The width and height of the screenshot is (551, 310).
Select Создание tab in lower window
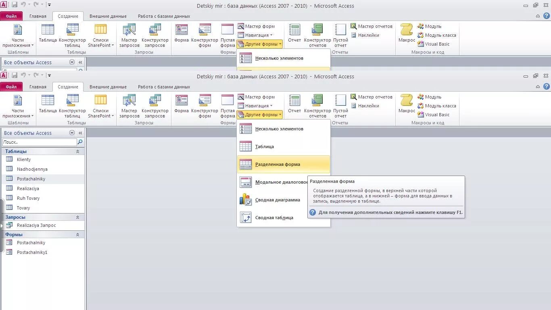click(x=68, y=87)
